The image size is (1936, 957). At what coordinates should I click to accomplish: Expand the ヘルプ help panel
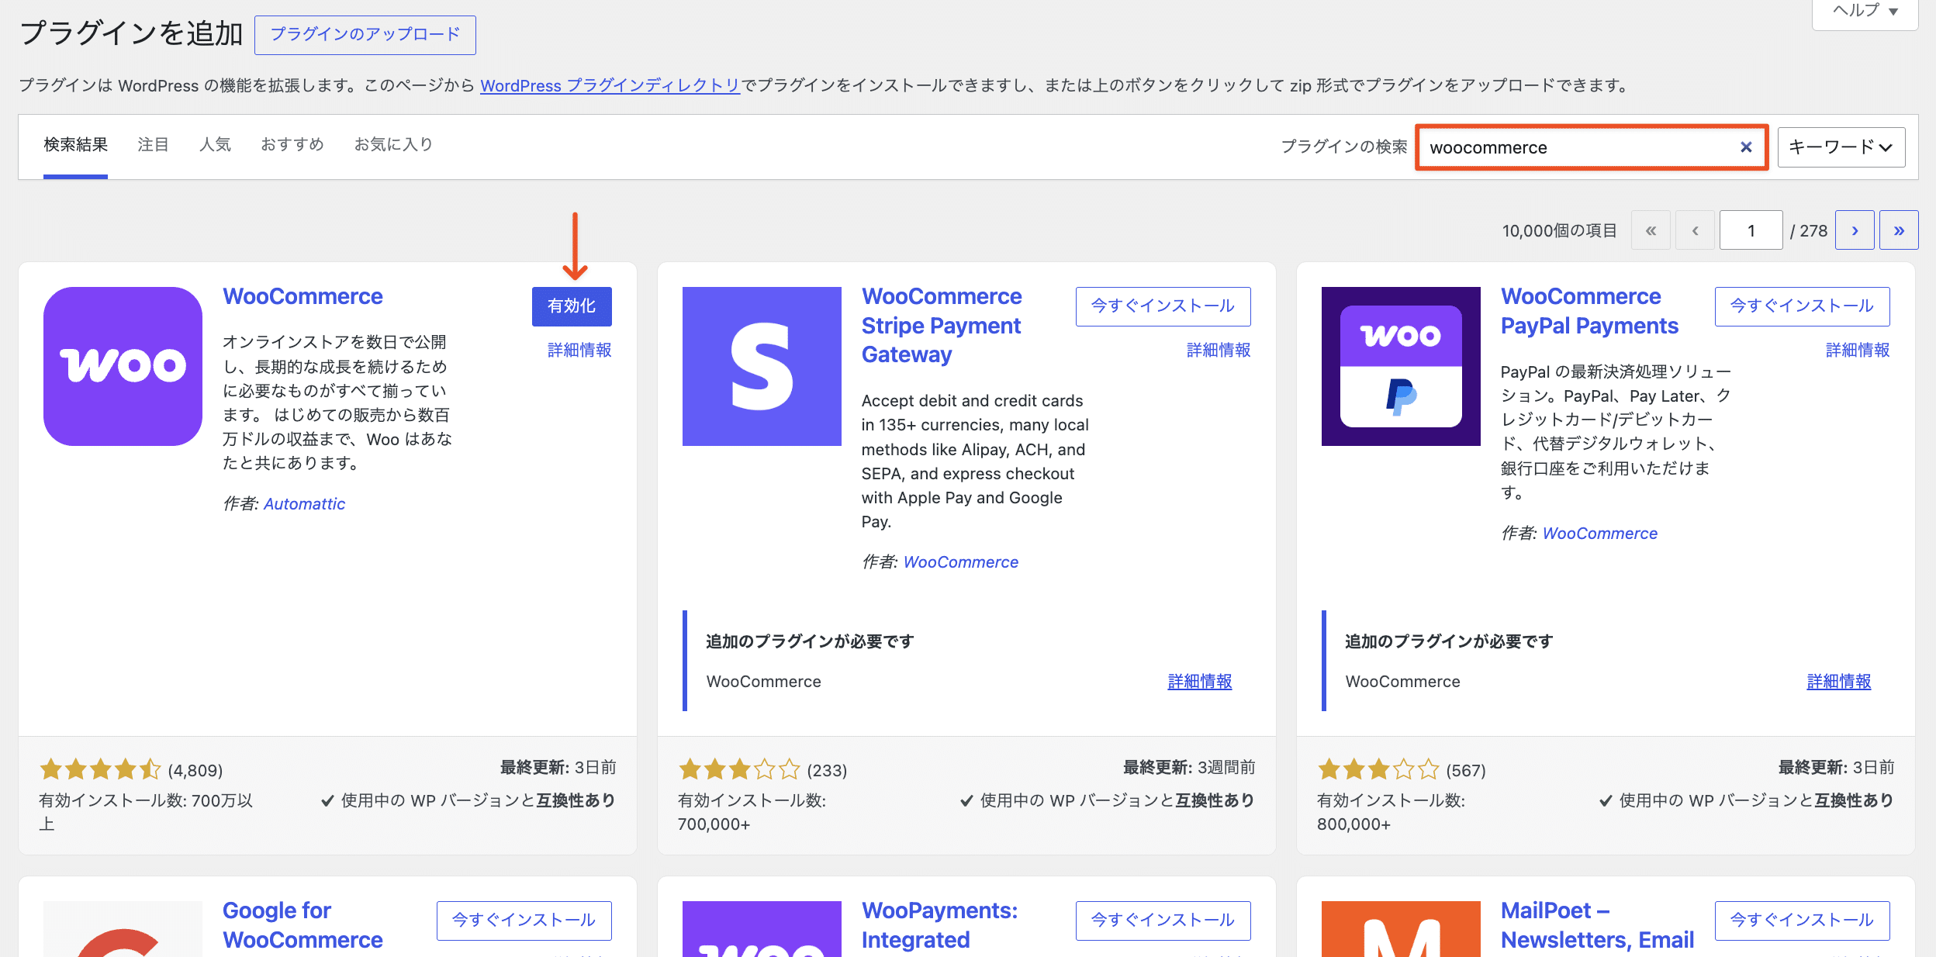[1865, 12]
